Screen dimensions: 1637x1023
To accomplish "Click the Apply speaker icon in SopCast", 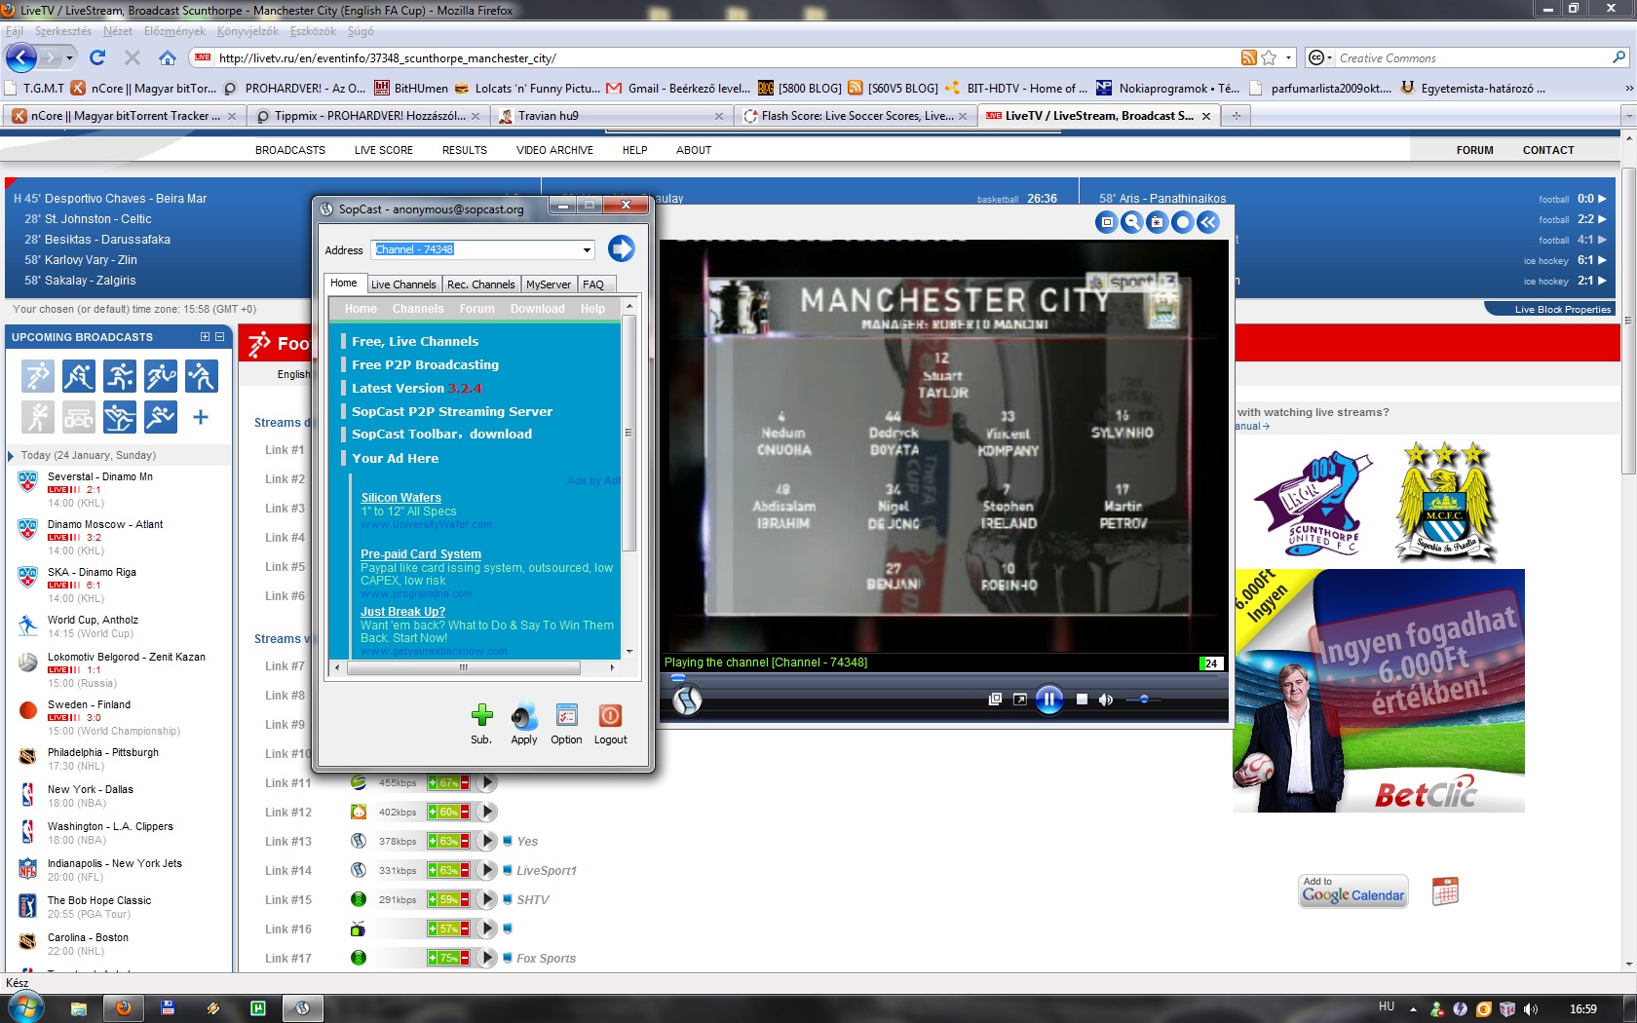I will click(524, 716).
